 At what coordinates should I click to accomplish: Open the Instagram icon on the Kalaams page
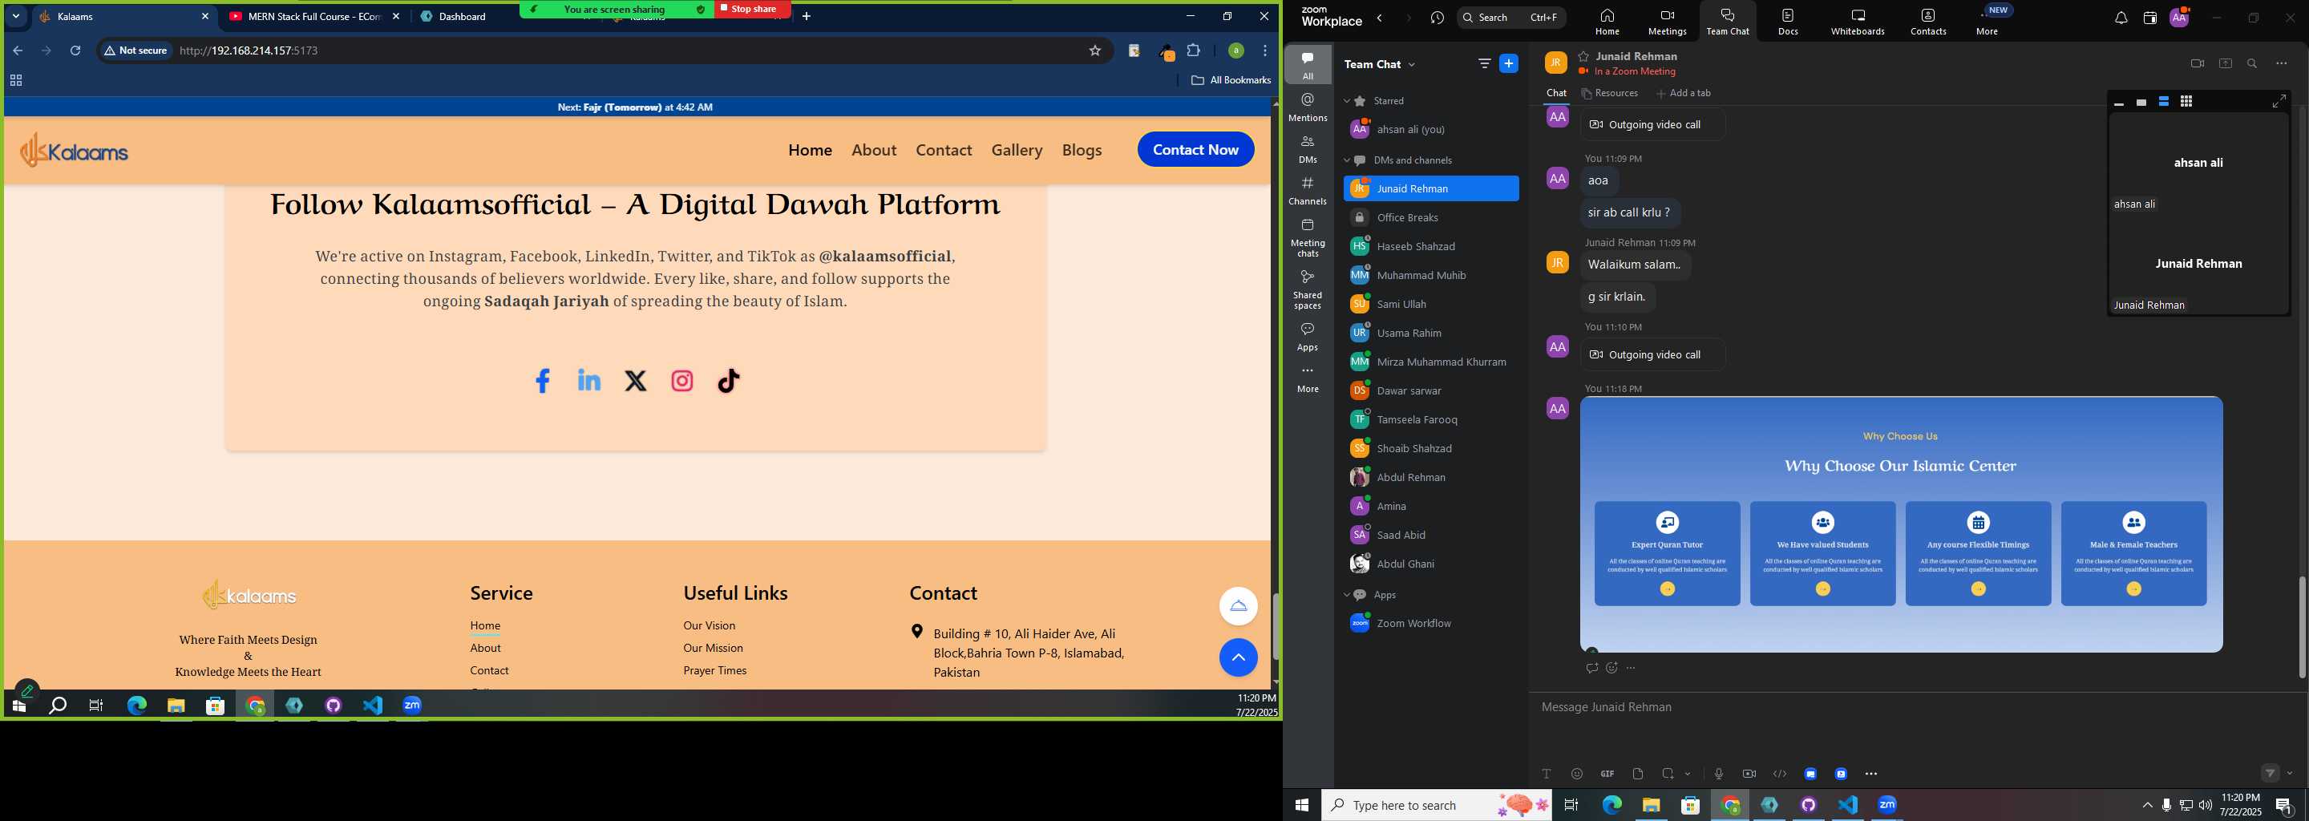pyautogui.click(x=682, y=381)
